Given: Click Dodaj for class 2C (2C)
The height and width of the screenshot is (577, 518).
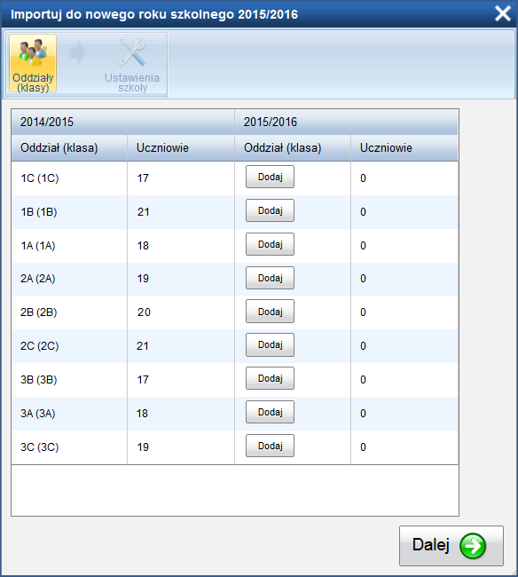Looking at the screenshot, I should point(270,345).
